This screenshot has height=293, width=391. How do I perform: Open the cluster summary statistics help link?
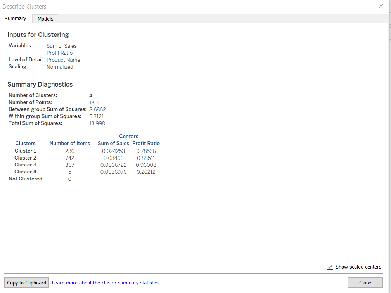tap(106, 283)
